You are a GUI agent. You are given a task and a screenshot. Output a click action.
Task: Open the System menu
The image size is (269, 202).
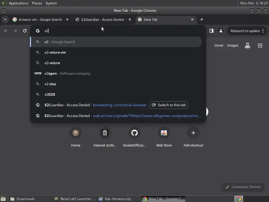point(51,3)
